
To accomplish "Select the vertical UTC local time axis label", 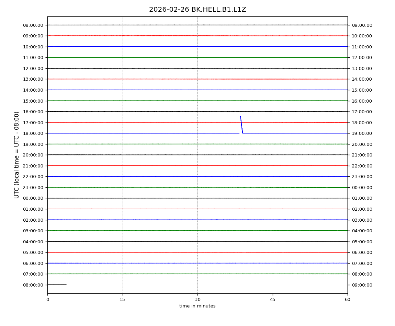I will [17, 155].
